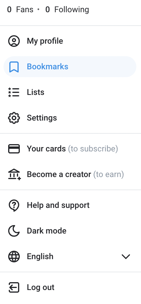Click the credit card icon

pyautogui.click(x=14, y=149)
